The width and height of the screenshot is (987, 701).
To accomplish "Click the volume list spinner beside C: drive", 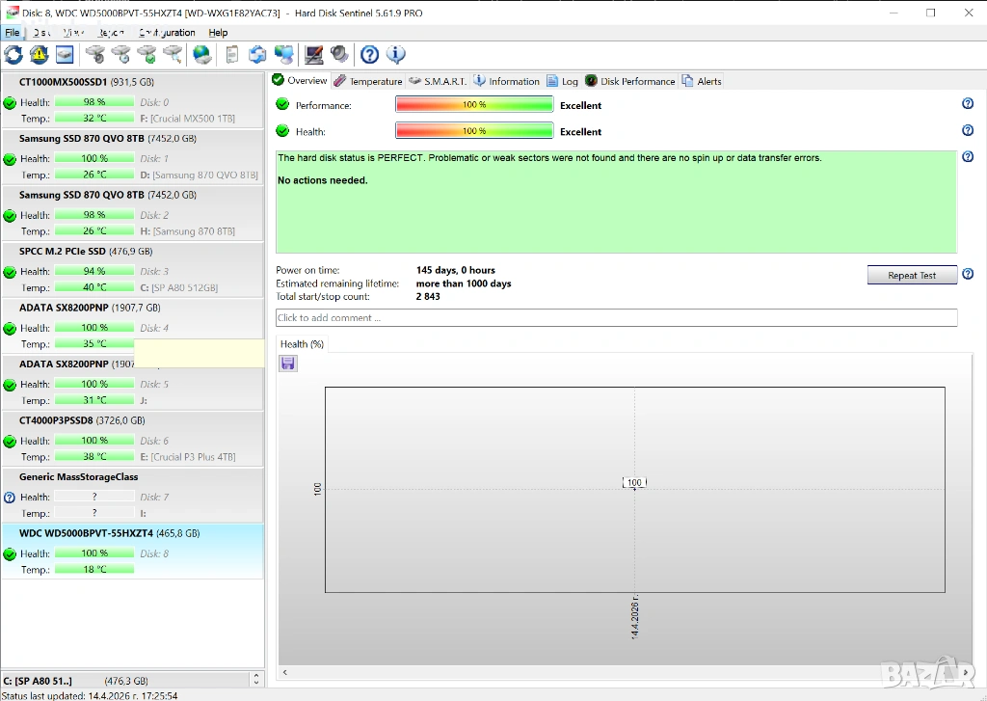I will tap(255, 681).
